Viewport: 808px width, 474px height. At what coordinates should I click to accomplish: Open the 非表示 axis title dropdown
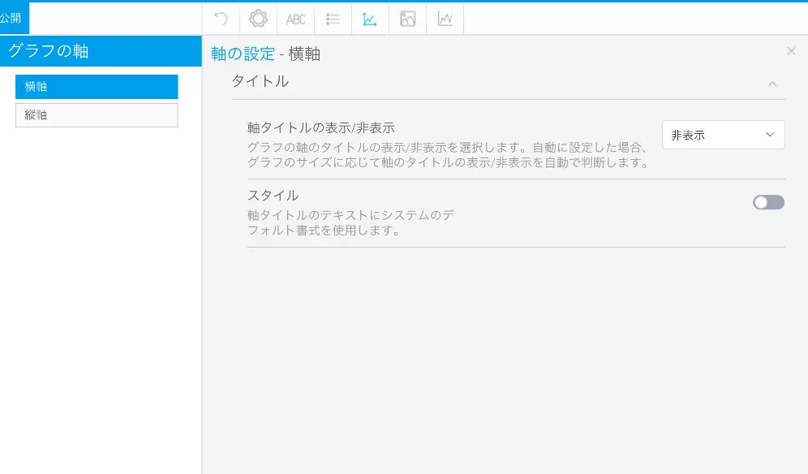(723, 135)
